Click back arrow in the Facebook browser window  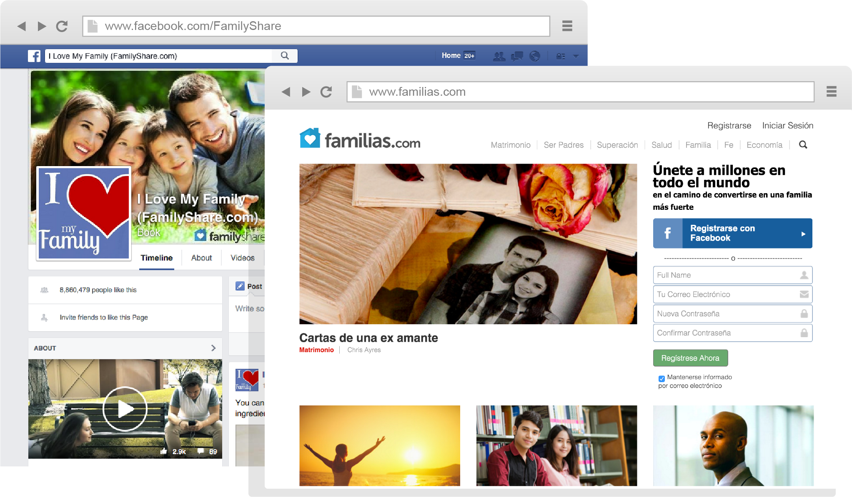pos(22,26)
